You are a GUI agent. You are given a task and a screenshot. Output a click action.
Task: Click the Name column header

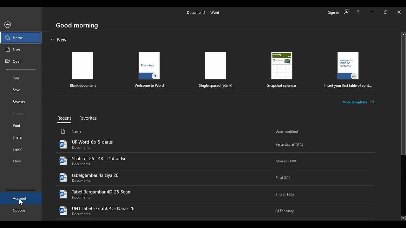coord(76,131)
